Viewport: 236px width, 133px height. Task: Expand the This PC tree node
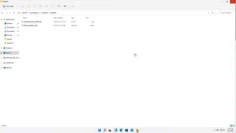click(1, 53)
